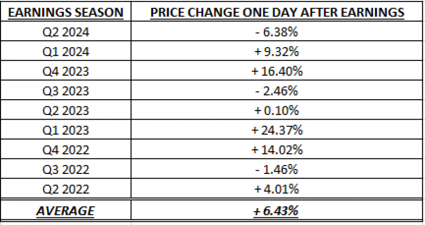
Task: Click the Q4 2022 cell
Action: coord(66,149)
